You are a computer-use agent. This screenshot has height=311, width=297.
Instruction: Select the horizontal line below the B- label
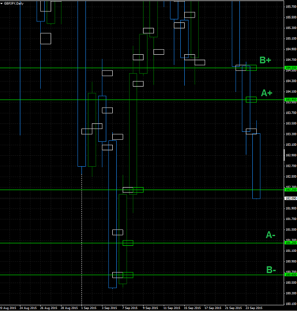[x=142, y=275]
